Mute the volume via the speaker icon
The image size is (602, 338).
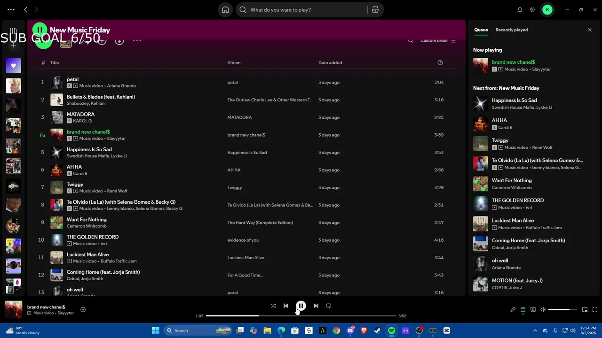point(543,310)
